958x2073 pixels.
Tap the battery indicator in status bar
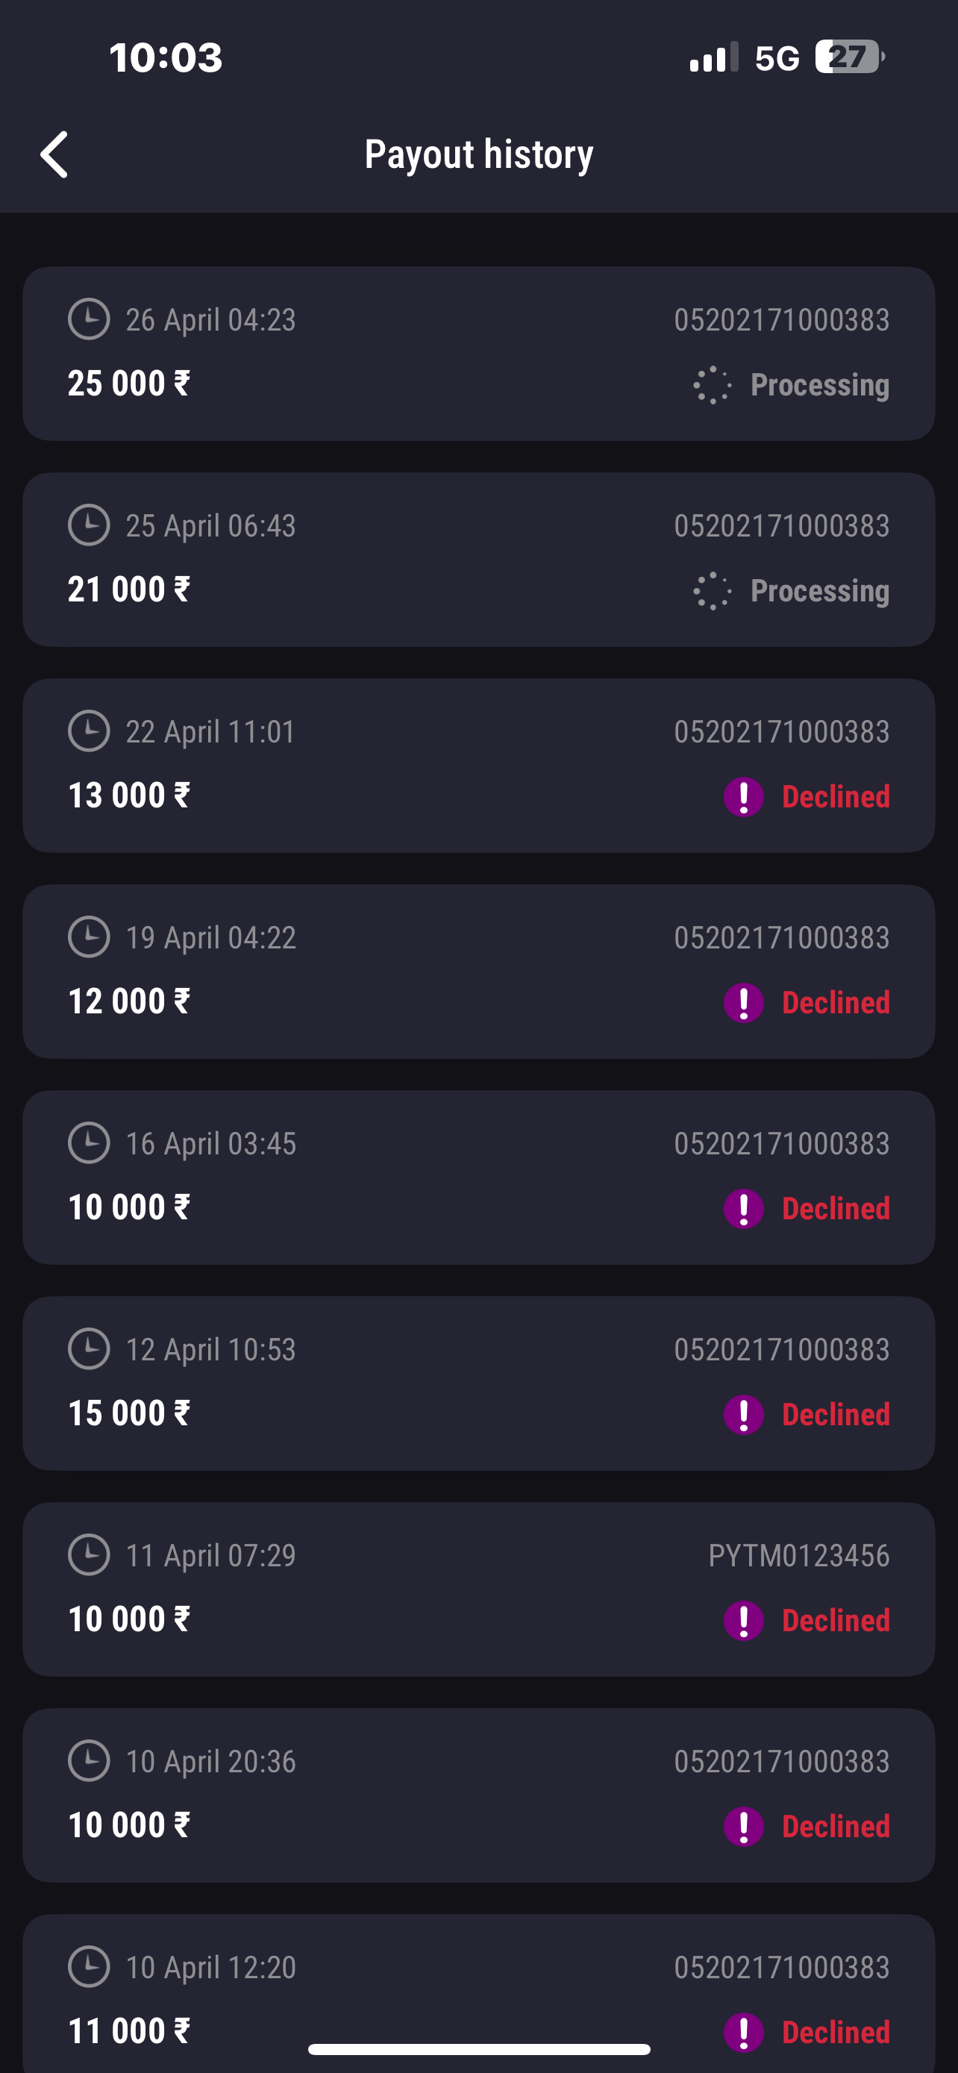(848, 57)
